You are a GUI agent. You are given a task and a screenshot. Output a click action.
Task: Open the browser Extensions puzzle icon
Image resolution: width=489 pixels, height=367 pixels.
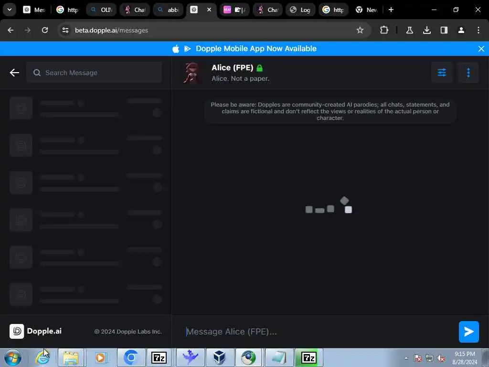384,30
